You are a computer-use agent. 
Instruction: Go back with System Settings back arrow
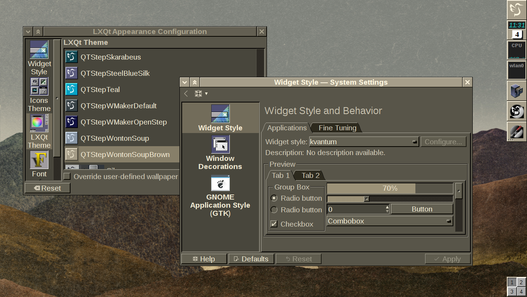pyautogui.click(x=186, y=94)
